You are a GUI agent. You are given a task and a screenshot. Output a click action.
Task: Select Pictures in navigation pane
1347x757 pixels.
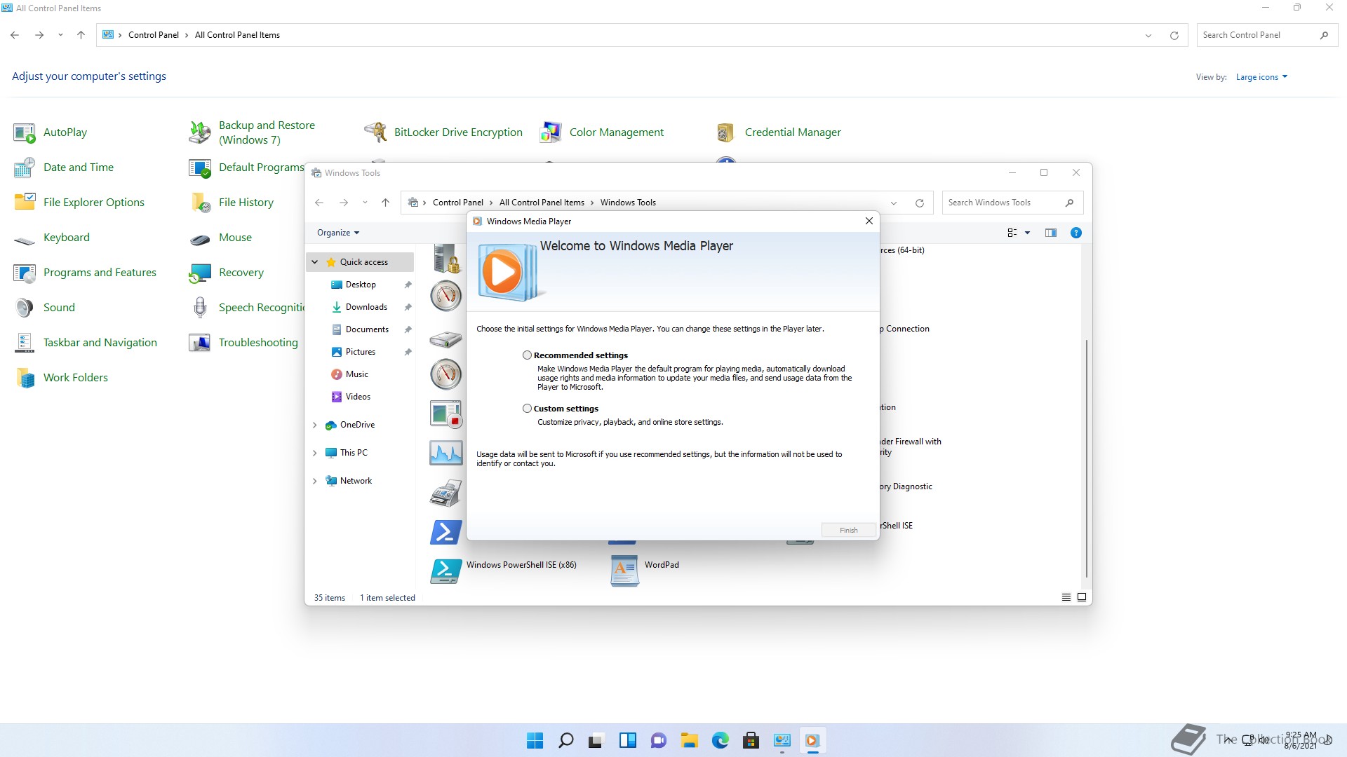pyautogui.click(x=361, y=352)
